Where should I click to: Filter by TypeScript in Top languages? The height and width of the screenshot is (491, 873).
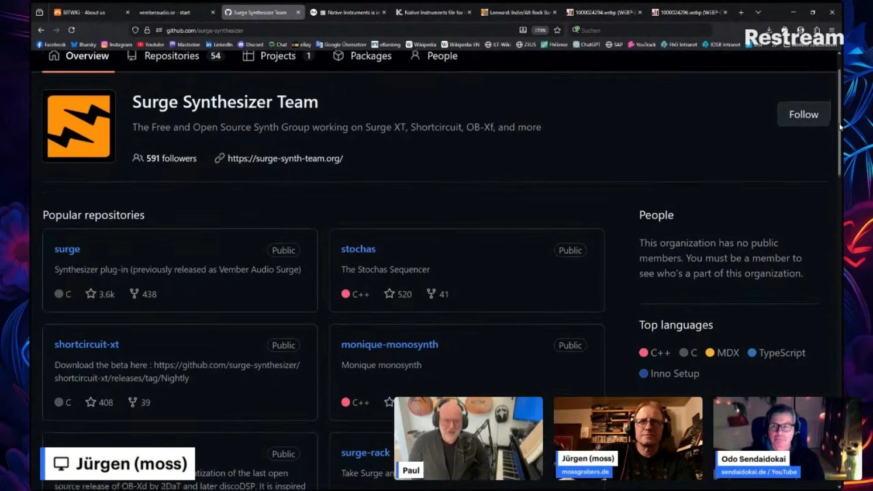777,353
